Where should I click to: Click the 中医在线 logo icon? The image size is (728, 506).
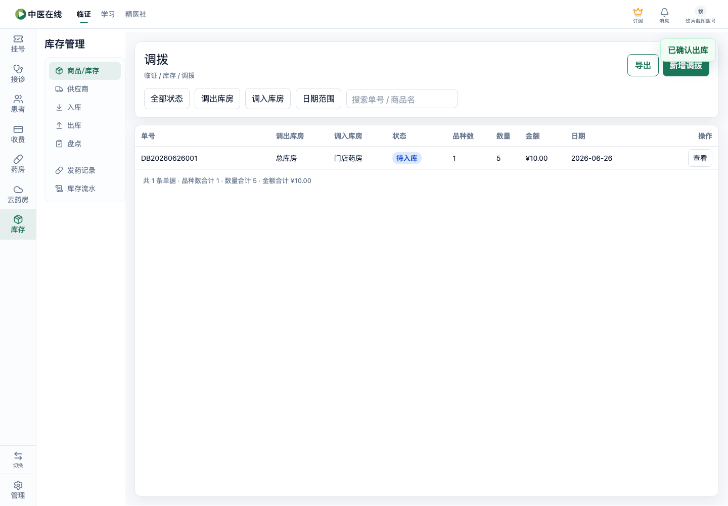[20, 14]
